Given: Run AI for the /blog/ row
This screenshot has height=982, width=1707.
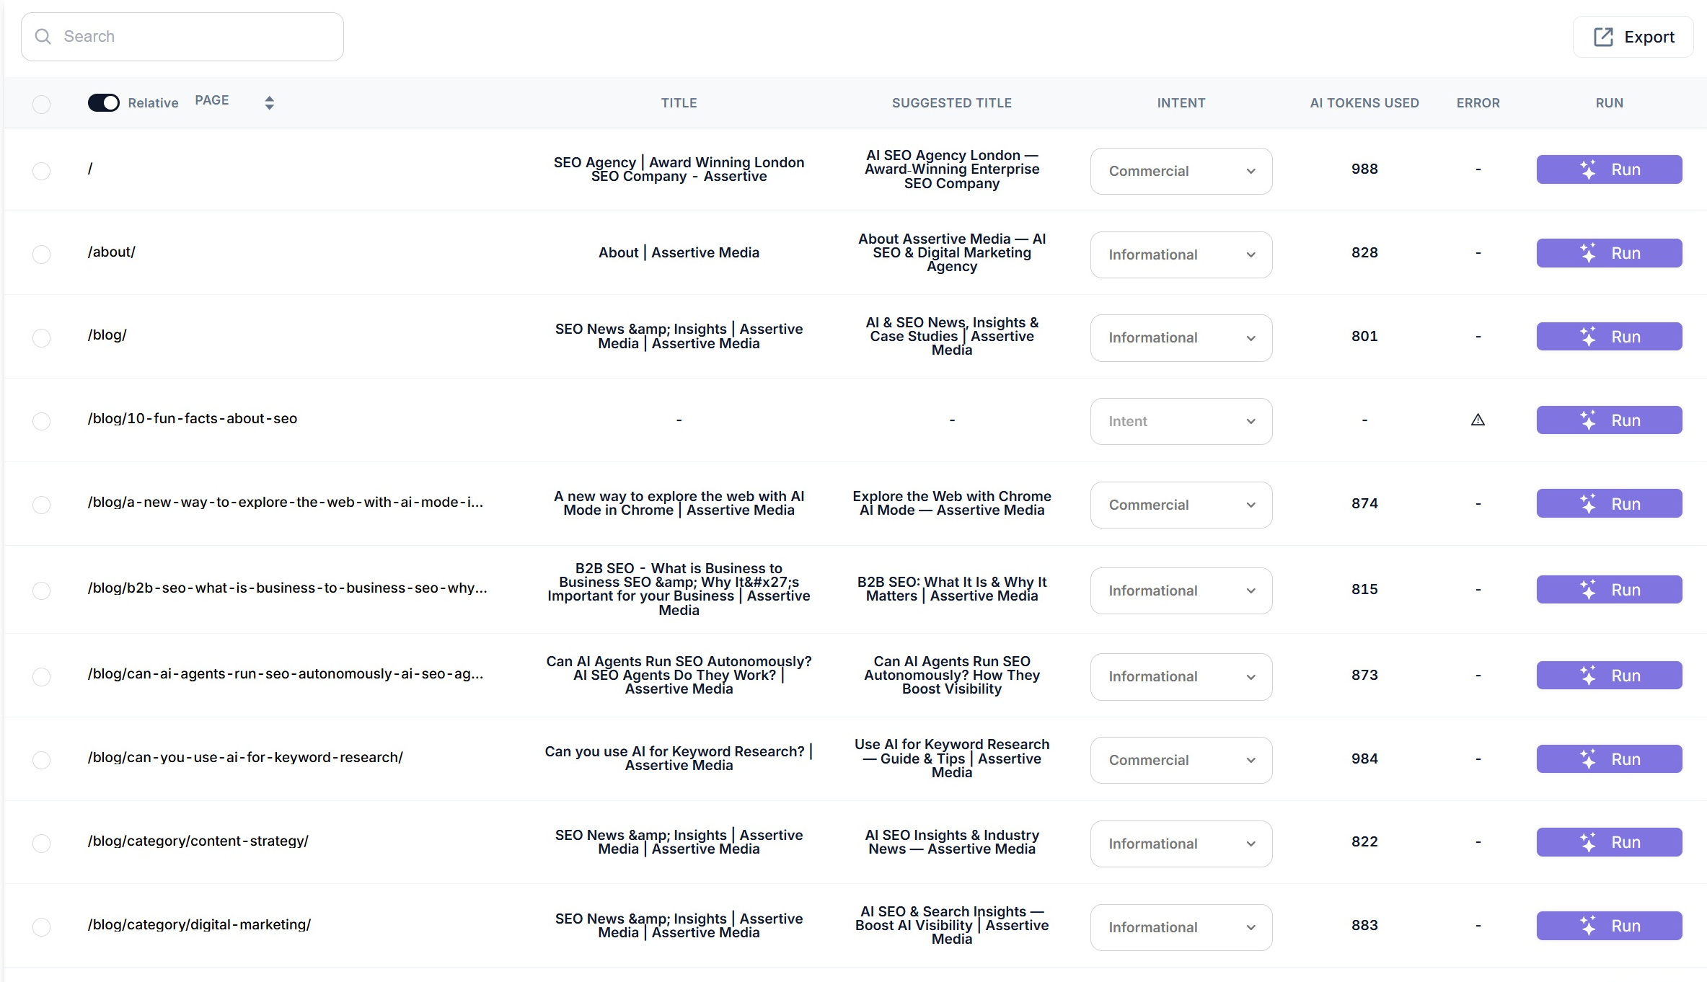Looking at the screenshot, I should 1609,337.
